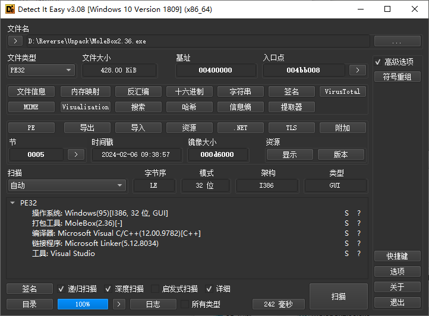Screen dimensions: 429x316
Task: Open the 关于 about dialog
Action: (x=398, y=287)
